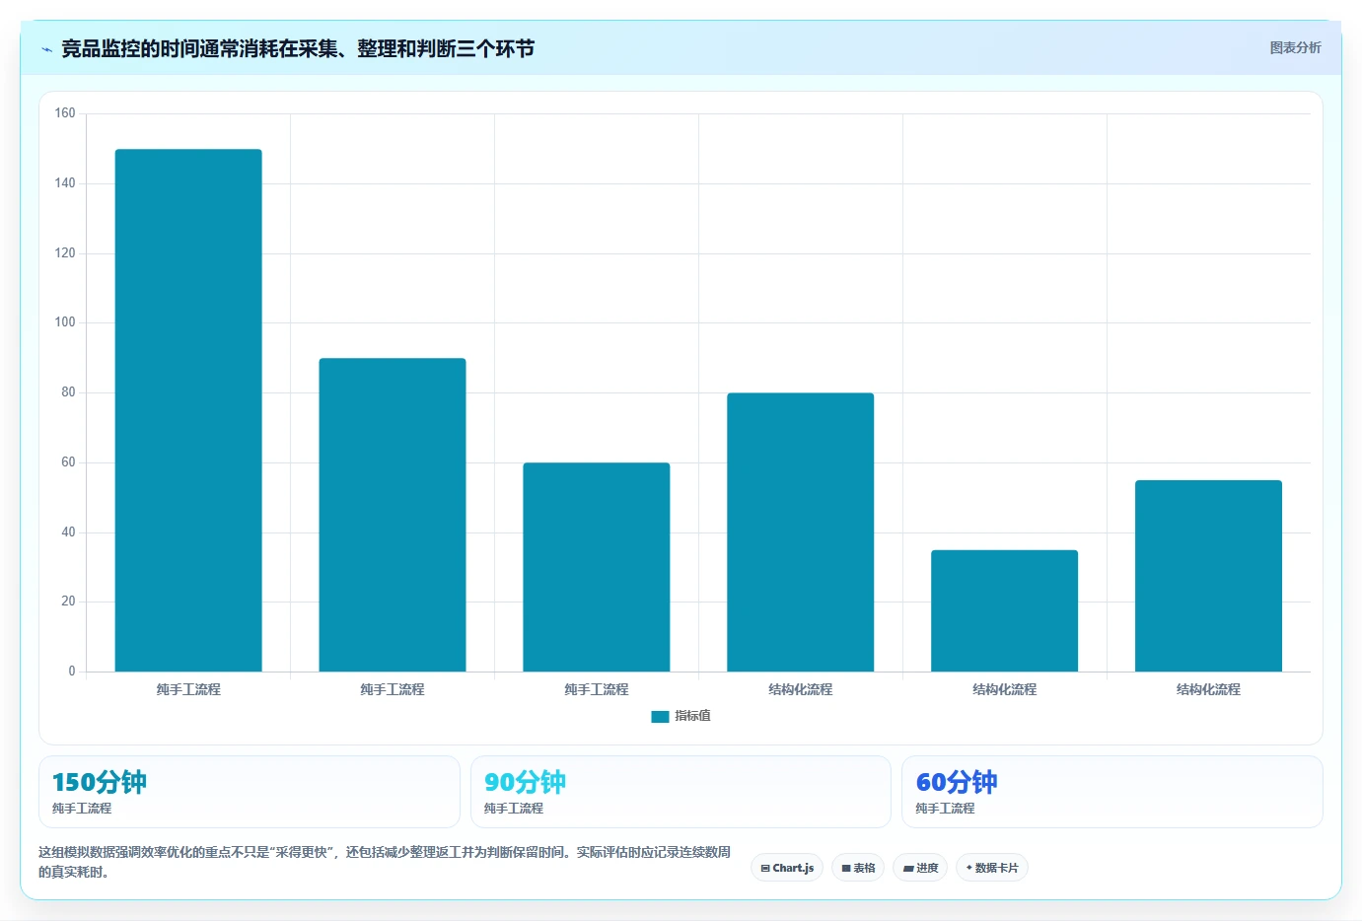The height and width of the screenshot is (921, 1362).
Task: Click the y-axis label 120
Action: coord(65,253)
